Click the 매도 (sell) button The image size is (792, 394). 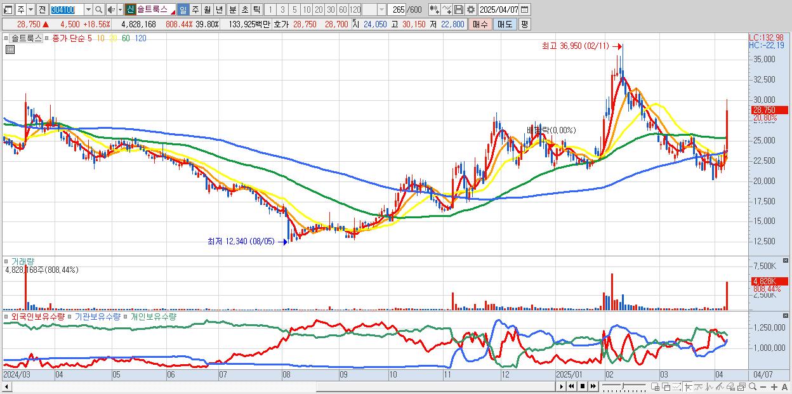505,24
